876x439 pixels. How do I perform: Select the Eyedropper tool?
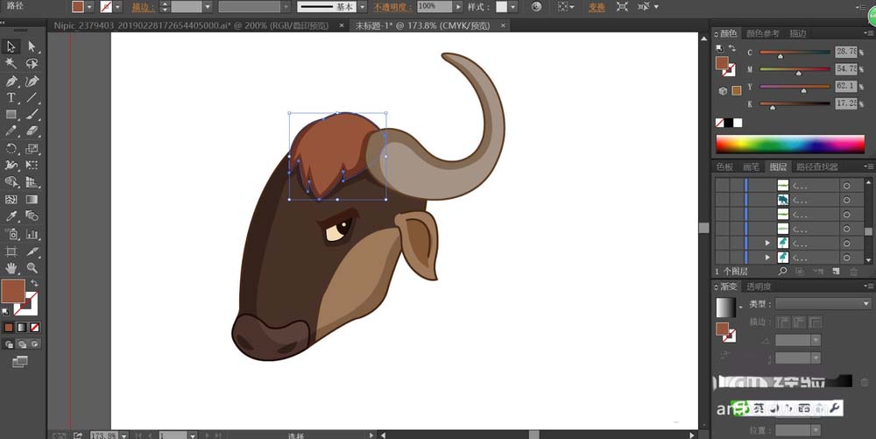click(11, 216)
